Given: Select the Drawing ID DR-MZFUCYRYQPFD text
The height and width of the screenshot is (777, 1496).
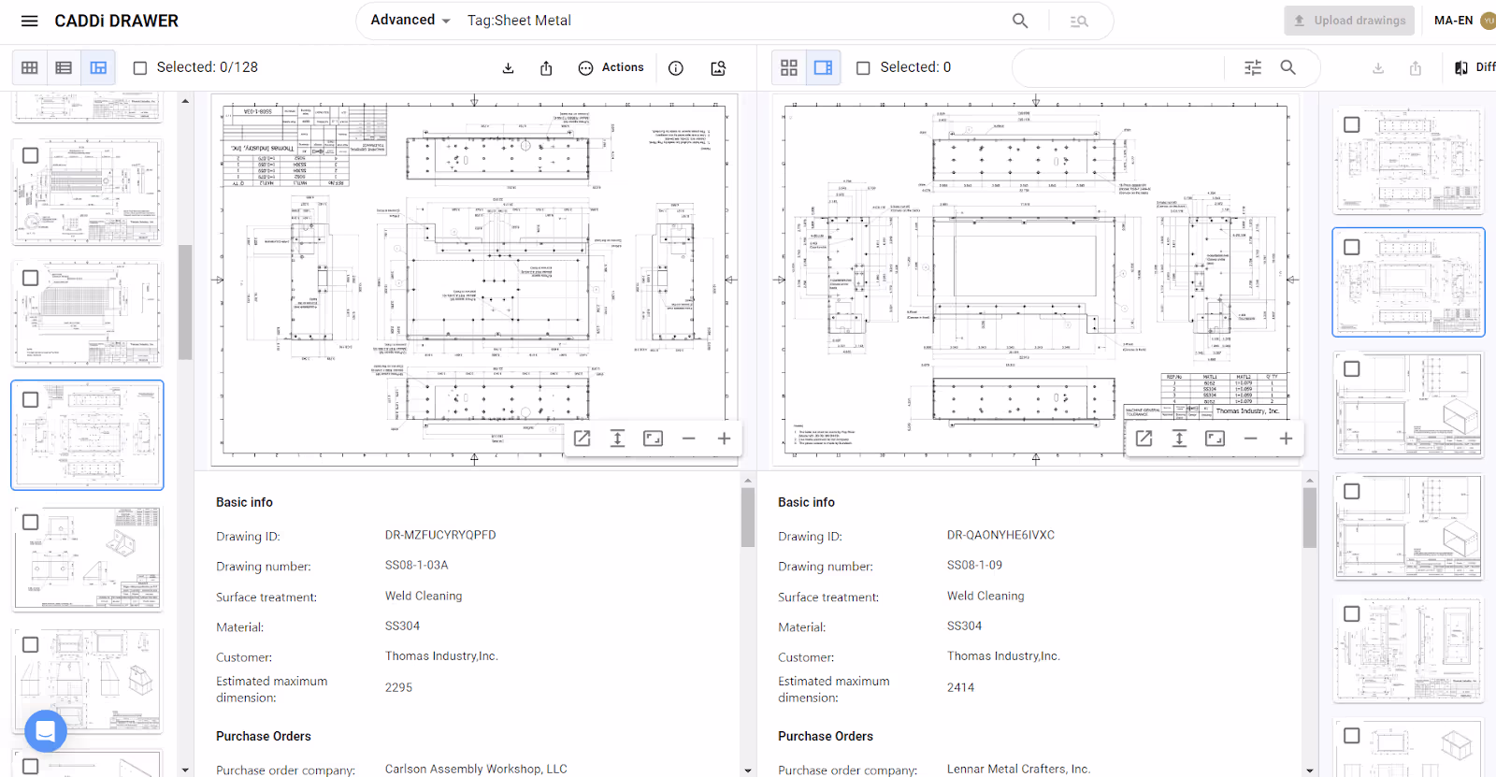Looking at the screenshot, I should [440, 535].
